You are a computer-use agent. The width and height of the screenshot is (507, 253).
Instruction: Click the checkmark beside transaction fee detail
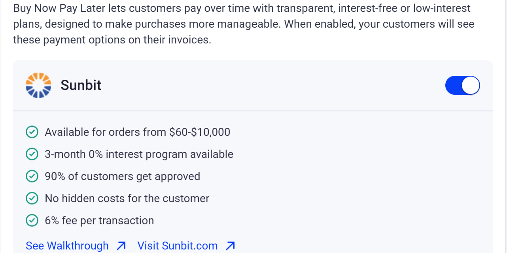click(32, 220)
